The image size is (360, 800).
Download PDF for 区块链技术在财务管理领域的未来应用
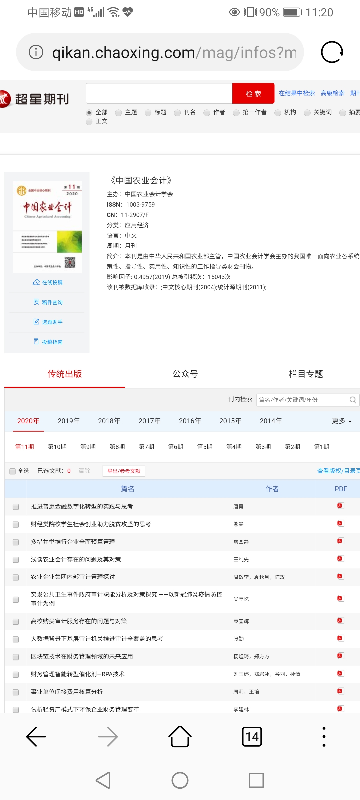pos(340,656)
